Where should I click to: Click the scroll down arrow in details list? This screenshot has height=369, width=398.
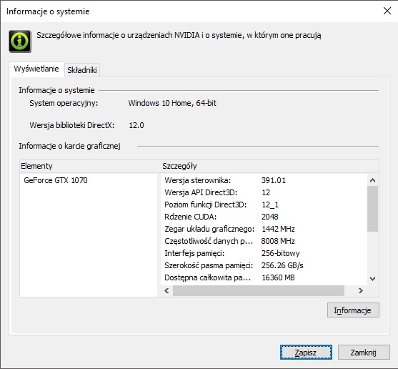(372, 279)
